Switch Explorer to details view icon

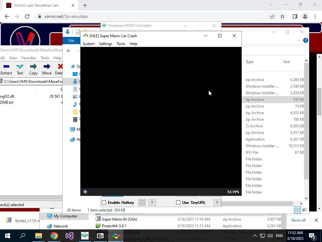297,210
